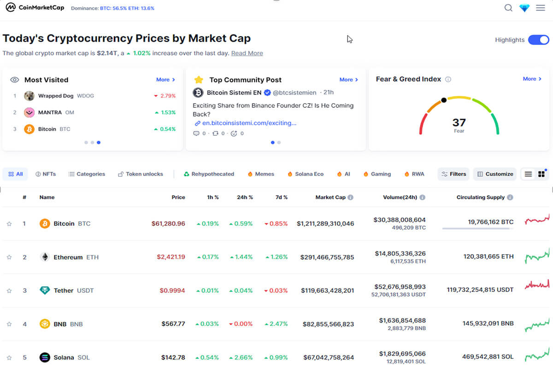Image resolution: width=553 pixels, height=372 pixels.
Task: Expand More in Most Visited card
Action: (165, 80)
